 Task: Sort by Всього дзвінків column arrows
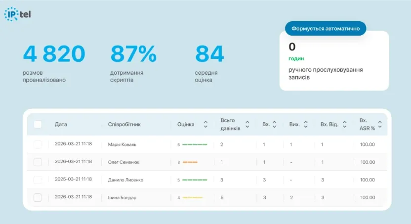247,124
